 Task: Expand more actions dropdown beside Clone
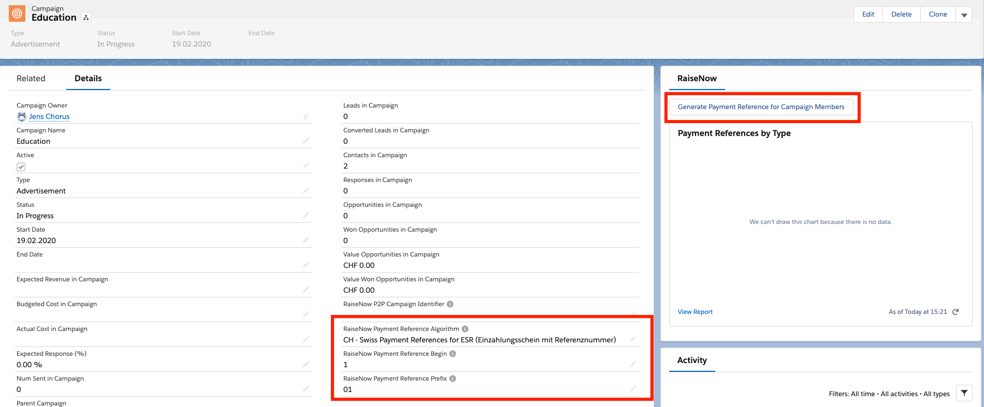point(964,14)
